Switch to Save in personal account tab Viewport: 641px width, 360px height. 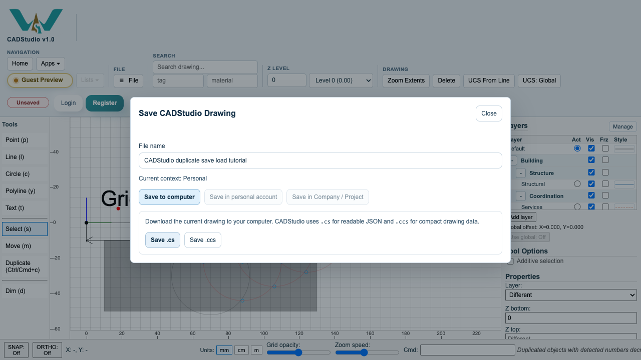[243, 197]
